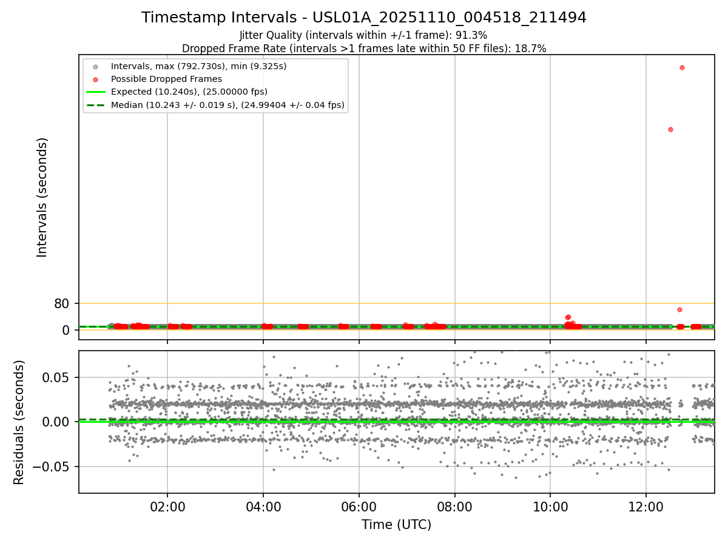Click the Jitter Quality 91.3% subtitle line
The height and width of the screenshot is (546, 728).
coord(363,35)
